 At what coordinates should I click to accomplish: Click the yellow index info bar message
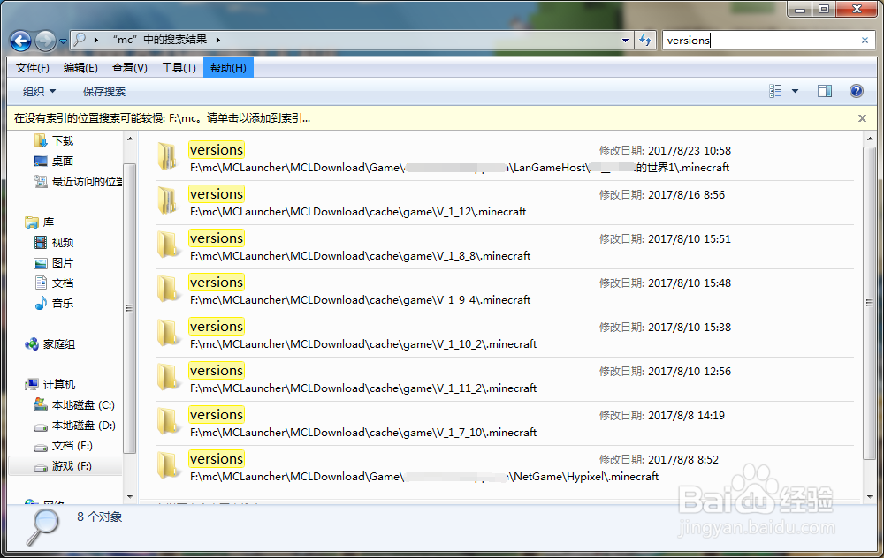pos(163,118)
